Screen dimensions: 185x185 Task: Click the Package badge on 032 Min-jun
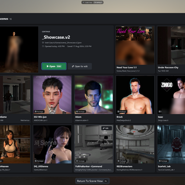tap(39, 111)
